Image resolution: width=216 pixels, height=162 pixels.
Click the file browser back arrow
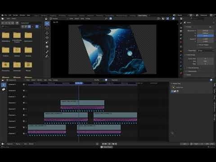3,23
